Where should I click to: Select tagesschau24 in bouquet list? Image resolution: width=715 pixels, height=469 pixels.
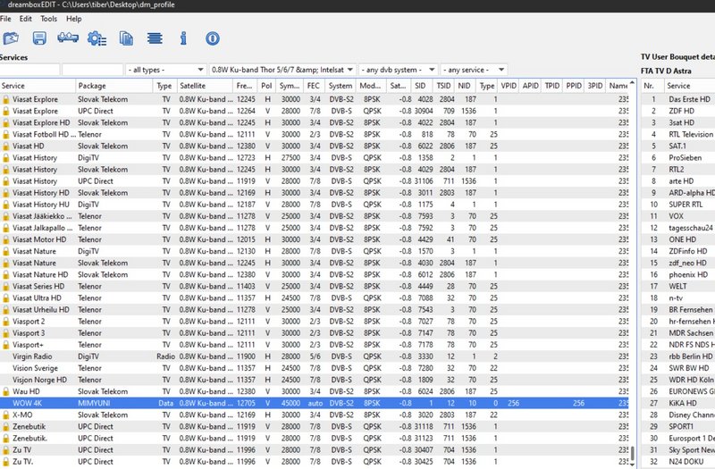(678, 228)
